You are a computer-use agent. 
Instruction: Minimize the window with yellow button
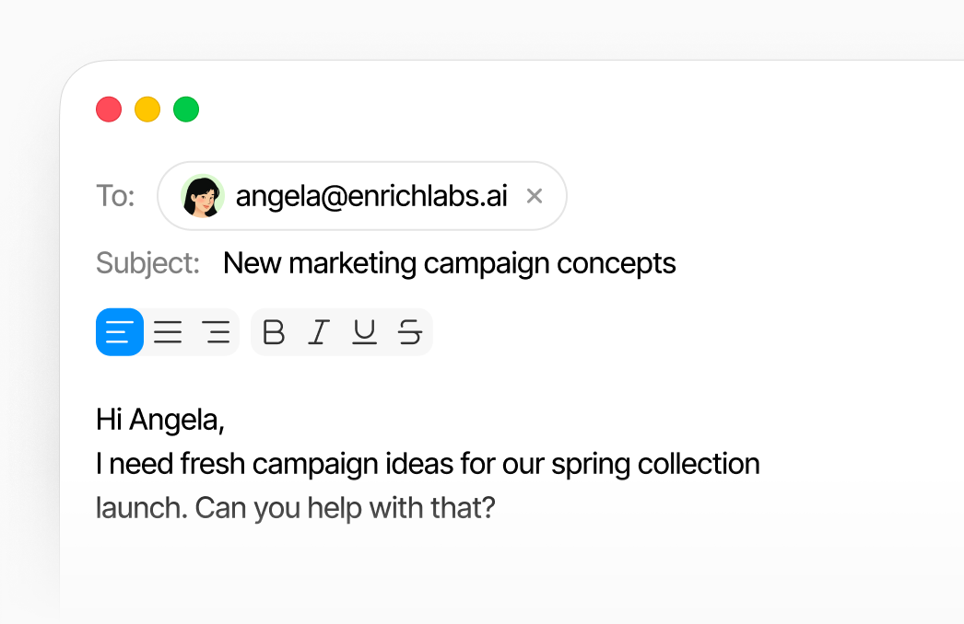coord(147,110)
